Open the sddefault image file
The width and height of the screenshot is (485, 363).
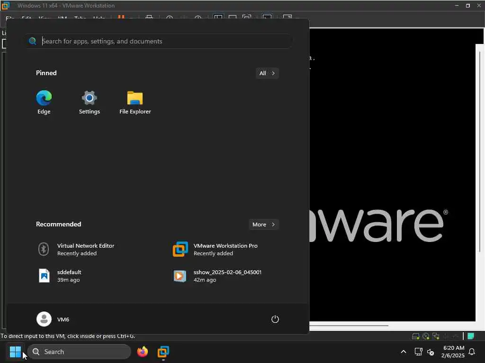pyautogui.click(x=59, y=276)
